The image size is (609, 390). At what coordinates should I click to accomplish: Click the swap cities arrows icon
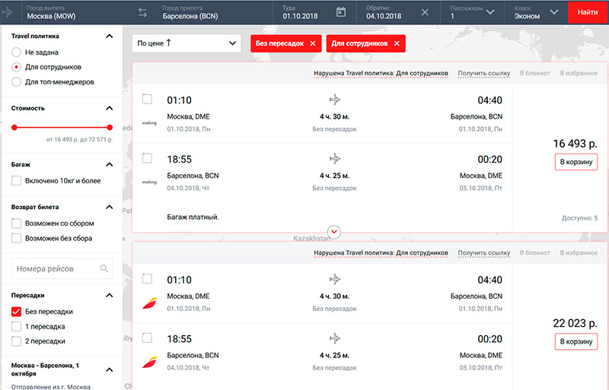pyautogui.click(x=142, y=11)
